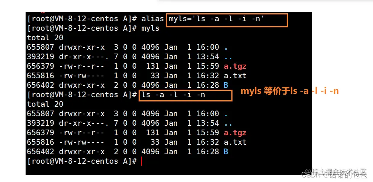Select inode 656402 in the ls -a -l -i -n output

[40, 152]
